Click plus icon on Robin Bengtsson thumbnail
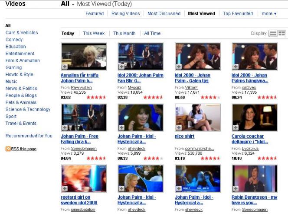The height and width of the screenshot is (216, 288). [x=236, y=189]
